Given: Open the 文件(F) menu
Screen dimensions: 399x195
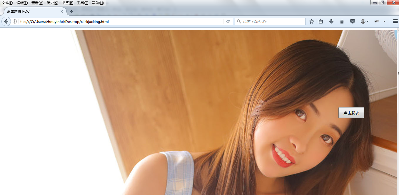Looking at the screenshot, I should coord(7,3).
